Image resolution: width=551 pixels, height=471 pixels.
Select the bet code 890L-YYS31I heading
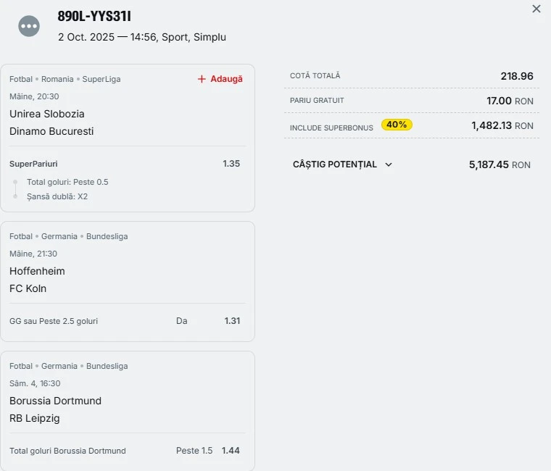point(94,16)
